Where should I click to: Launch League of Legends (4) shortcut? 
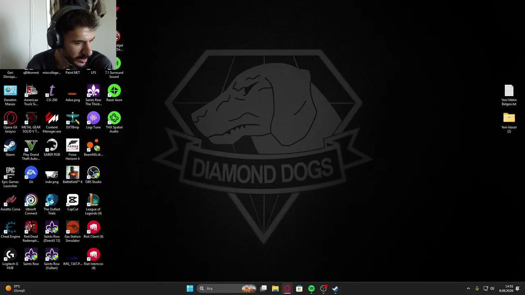pos(94,204)
